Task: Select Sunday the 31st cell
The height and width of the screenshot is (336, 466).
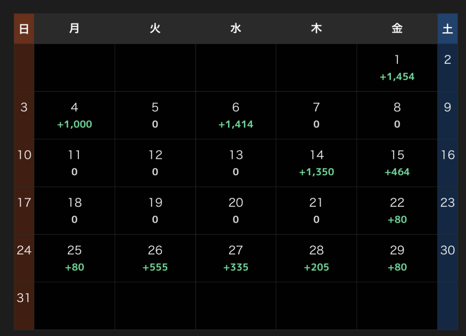Action: 24,305
